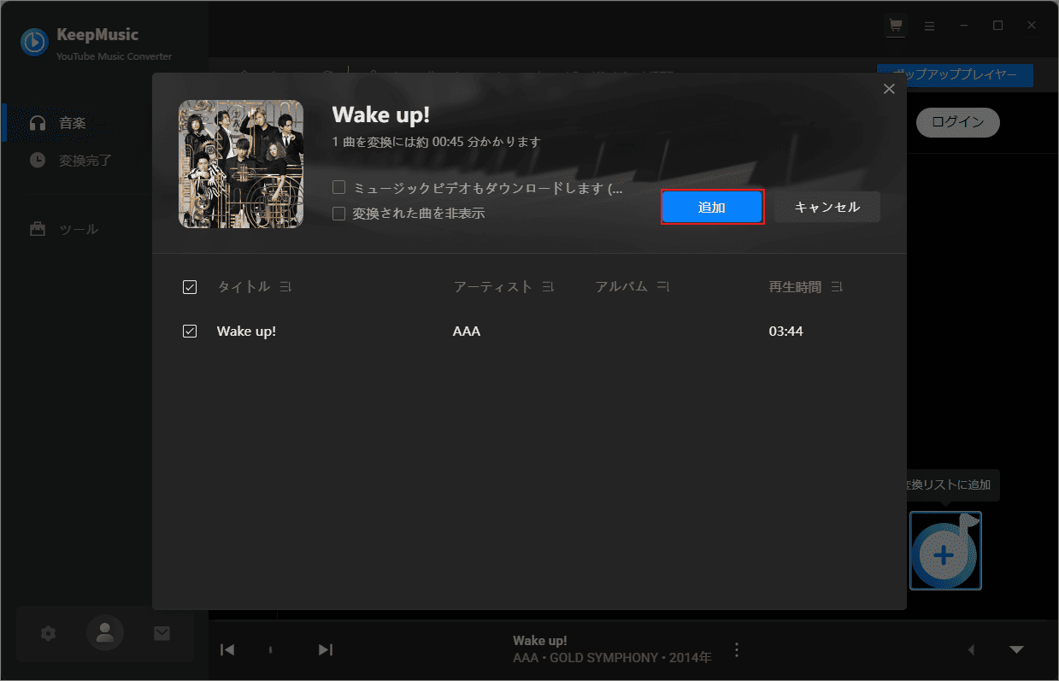Expand the player with the down arrow
This screenshot has height=681, width=1059.
tap(1016, 650)
